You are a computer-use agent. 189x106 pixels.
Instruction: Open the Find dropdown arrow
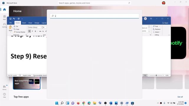tap(160, 26)
